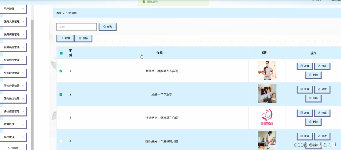Viewport: 341px width, 150px height.
Task: Open 爱妮家政 logo thumbnail in row 3
Action: [267, 117]
